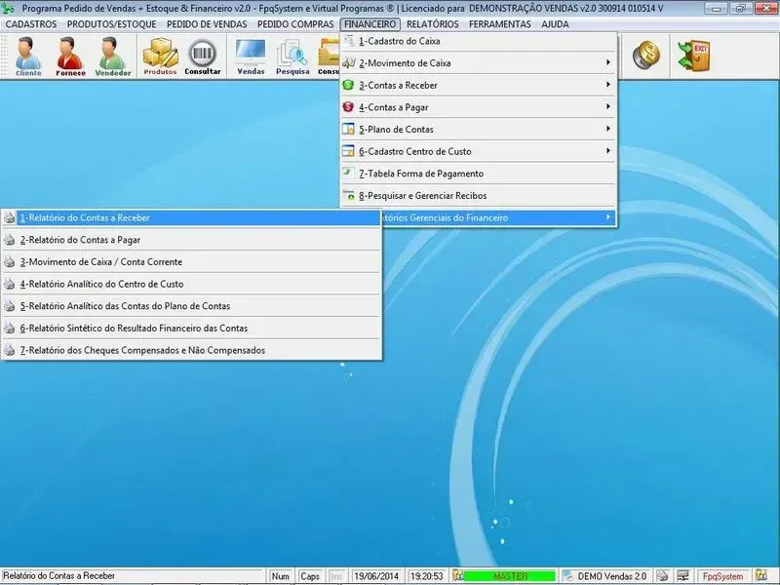The width and height of the screenshot is (780, 585).
Task: Click the green MASTER status indicator
Action: coord(510,576)
